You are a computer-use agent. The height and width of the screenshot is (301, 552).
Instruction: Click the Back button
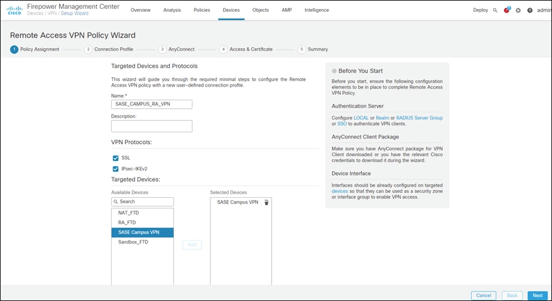pos(512,296)
